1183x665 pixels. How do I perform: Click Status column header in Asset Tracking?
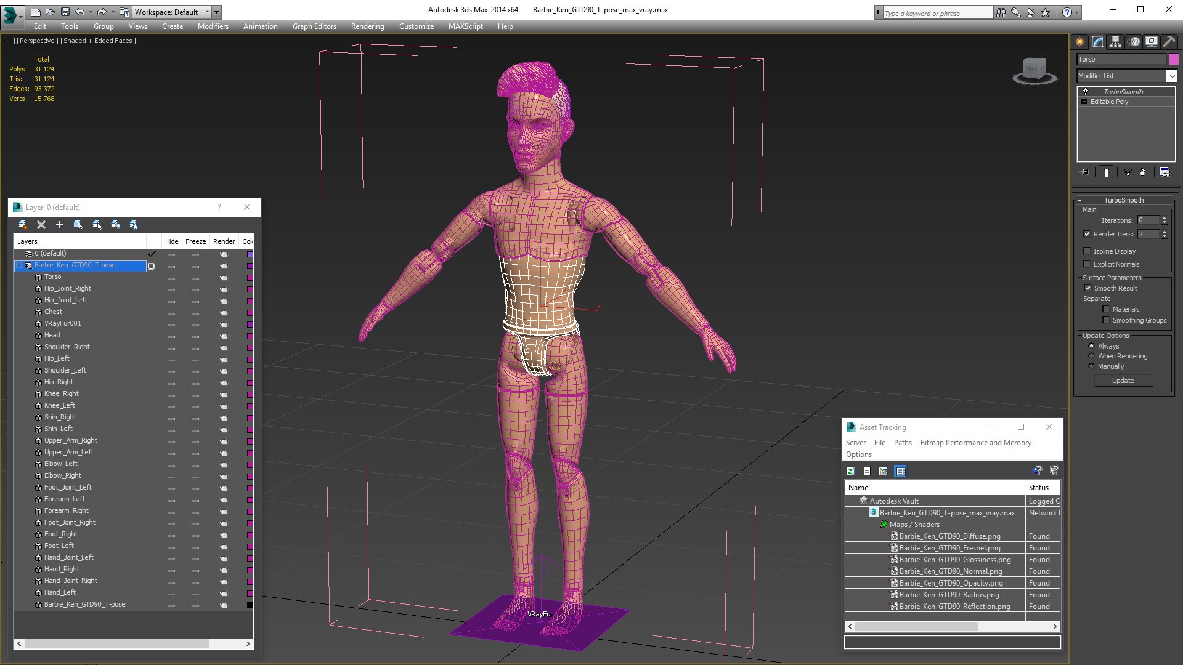1043,488
